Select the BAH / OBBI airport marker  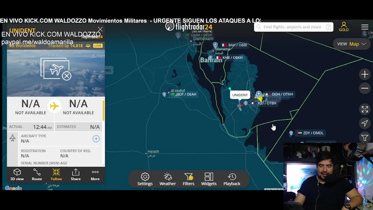click(x=215, y=45)
